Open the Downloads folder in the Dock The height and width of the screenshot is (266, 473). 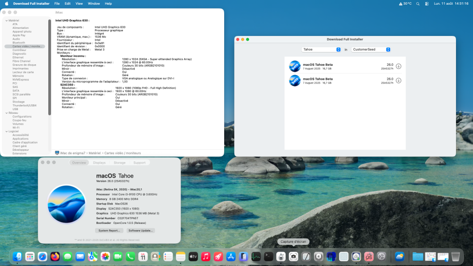click(x=418, y=257)
